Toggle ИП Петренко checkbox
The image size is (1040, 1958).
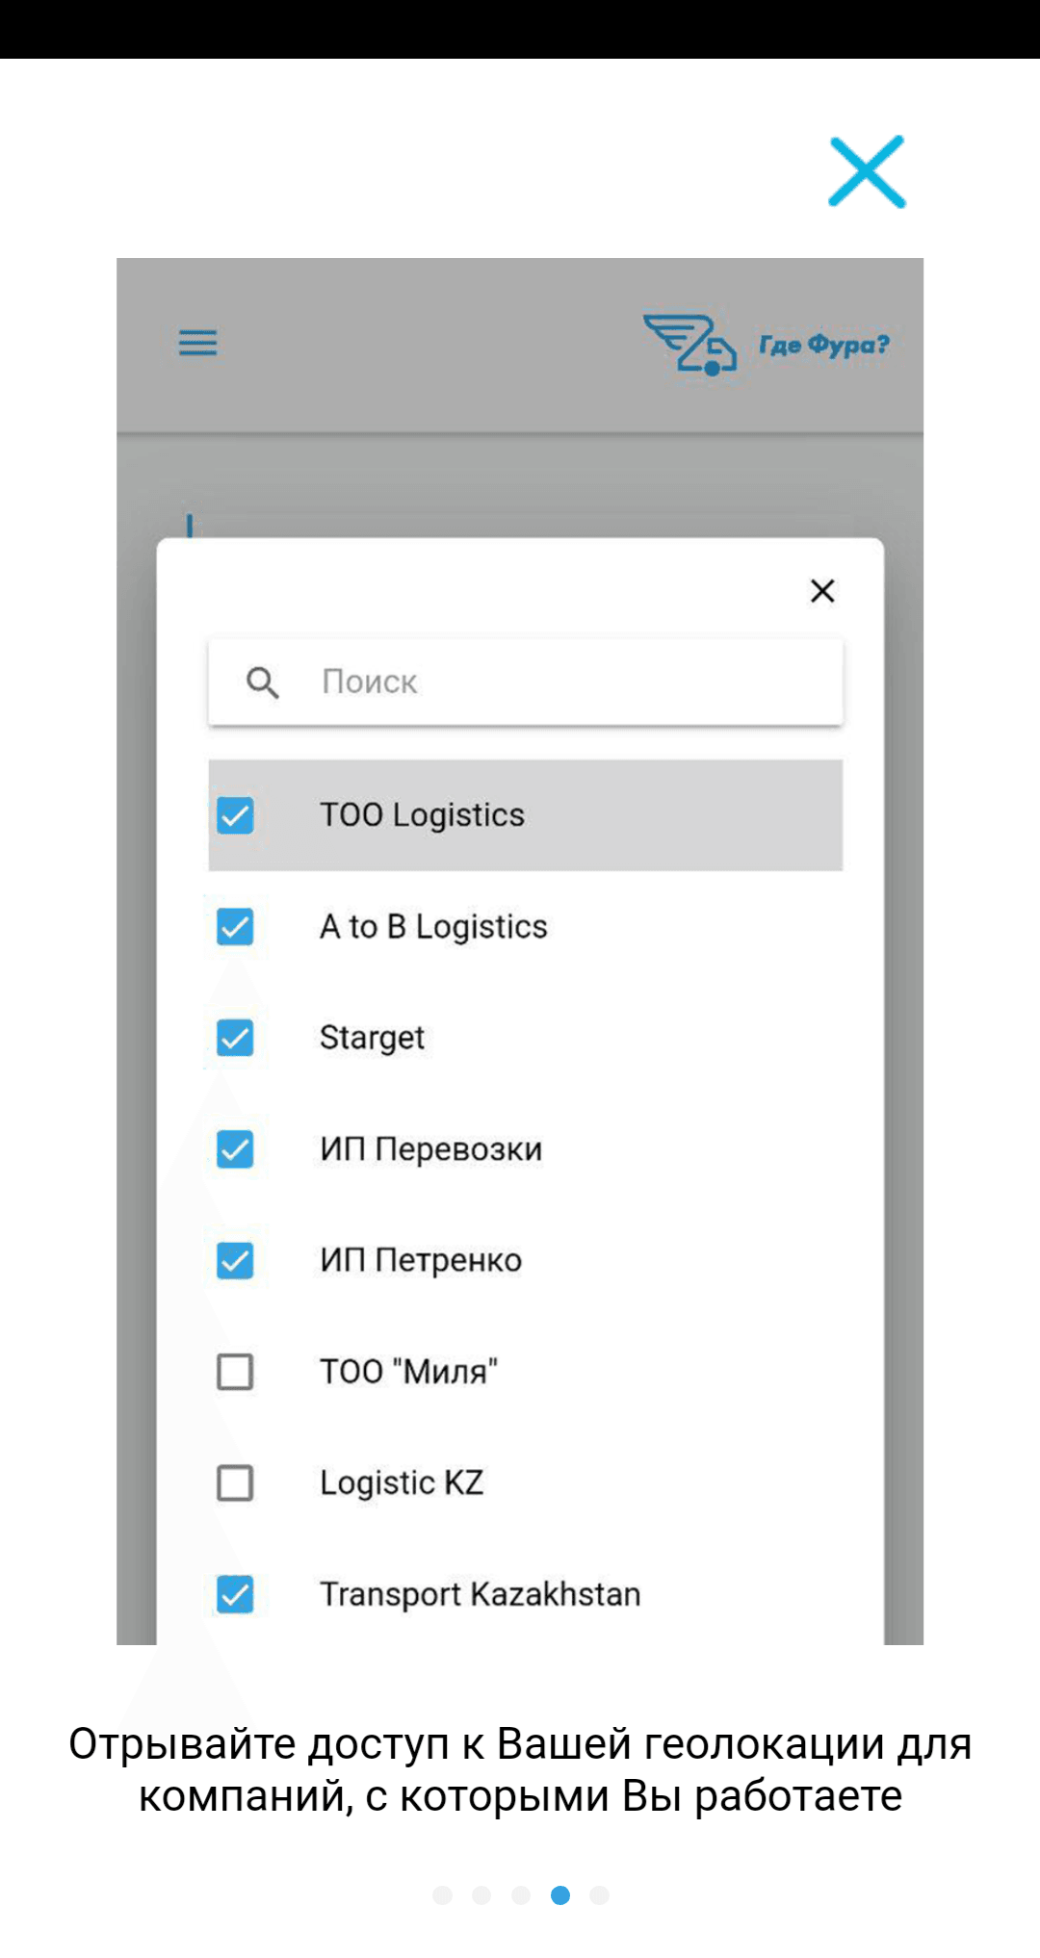point(235,1261)
